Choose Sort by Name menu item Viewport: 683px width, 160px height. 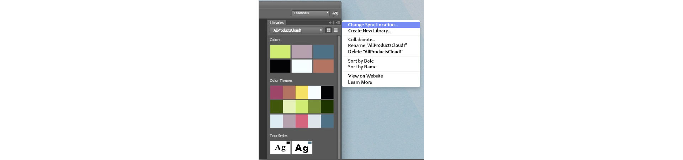(x=381, y=67)
